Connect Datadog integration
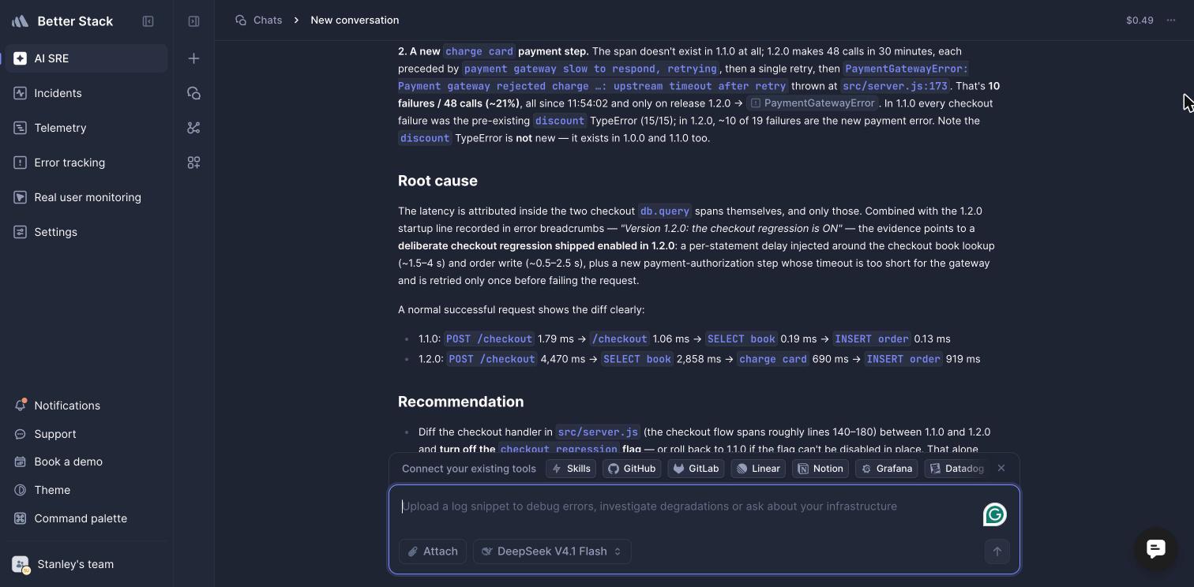 957,469
